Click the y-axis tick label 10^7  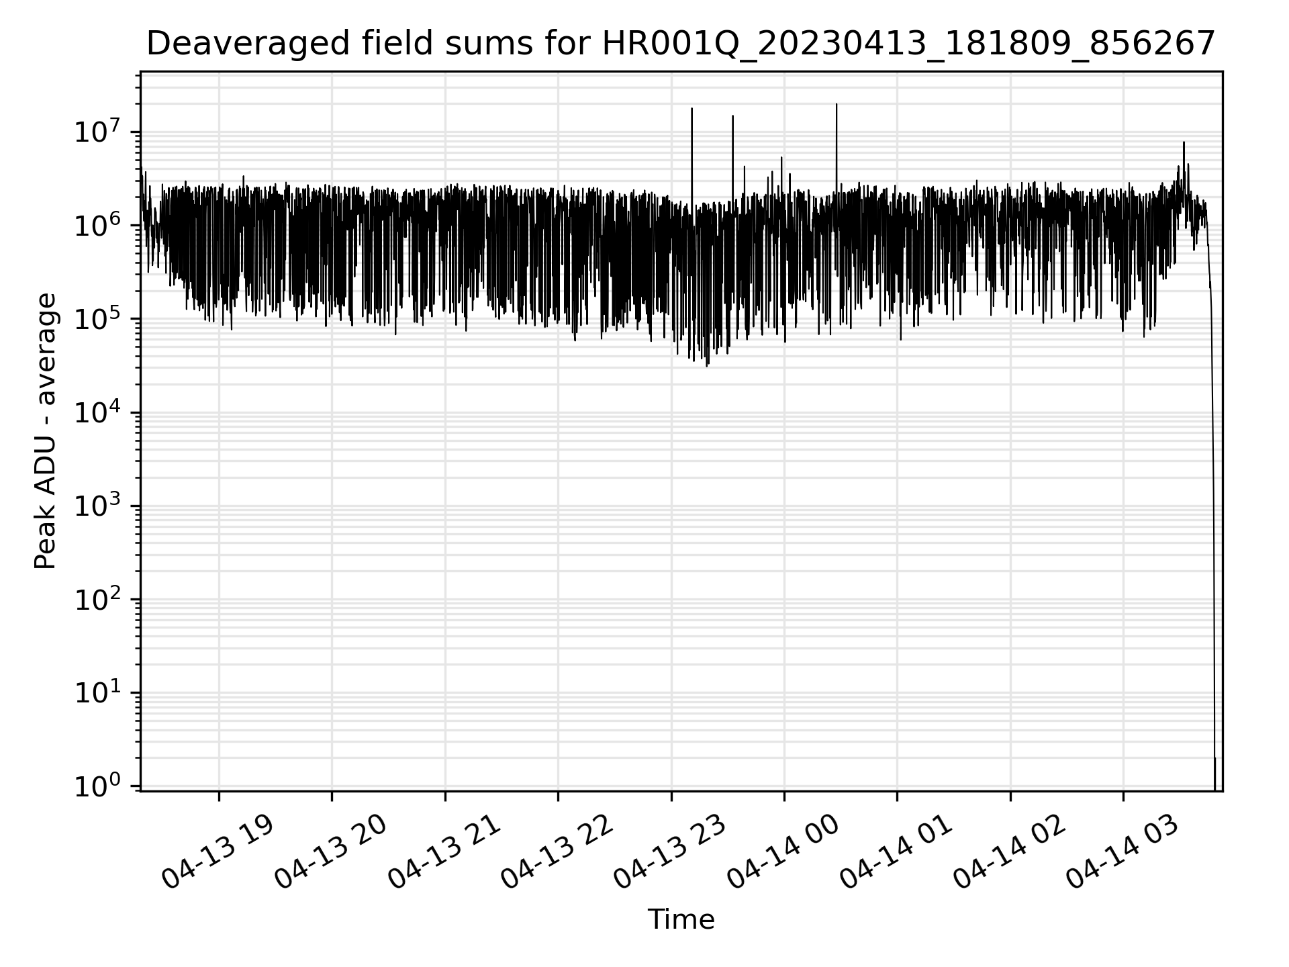tap(97, 130)
